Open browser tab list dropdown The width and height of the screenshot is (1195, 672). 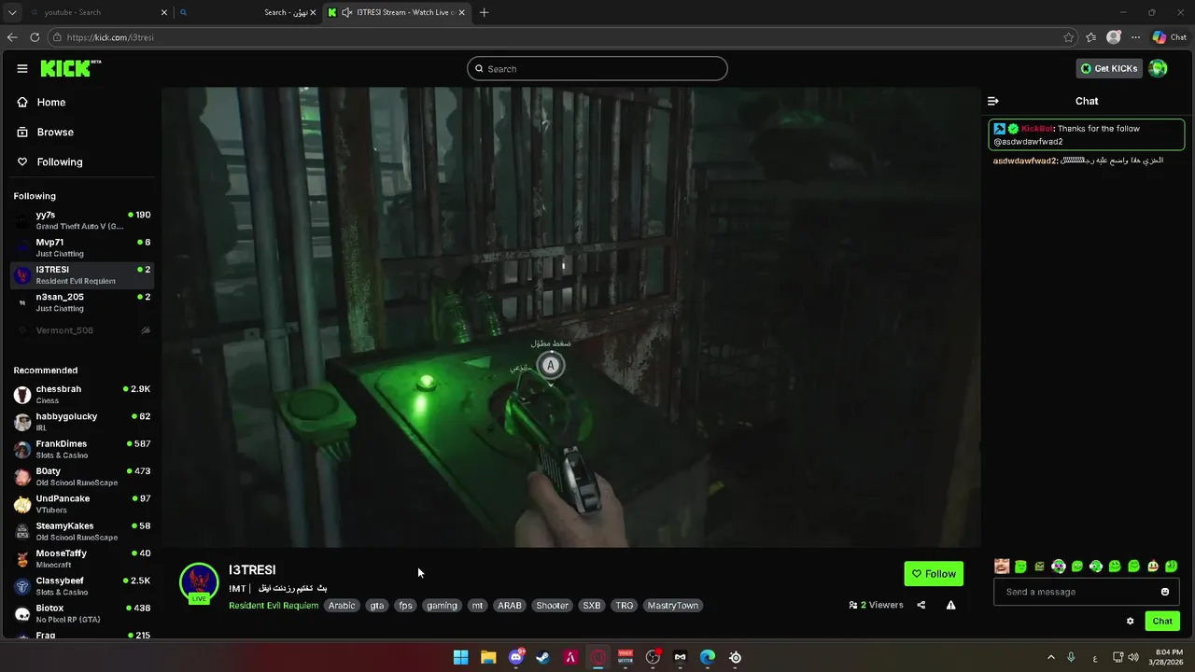pyautogui.click(x=12, y=12)
